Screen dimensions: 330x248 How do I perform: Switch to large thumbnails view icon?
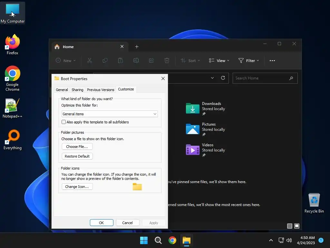297,226
